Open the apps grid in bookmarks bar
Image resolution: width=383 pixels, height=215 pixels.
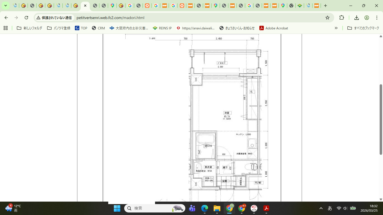click(x=6, y=28)
